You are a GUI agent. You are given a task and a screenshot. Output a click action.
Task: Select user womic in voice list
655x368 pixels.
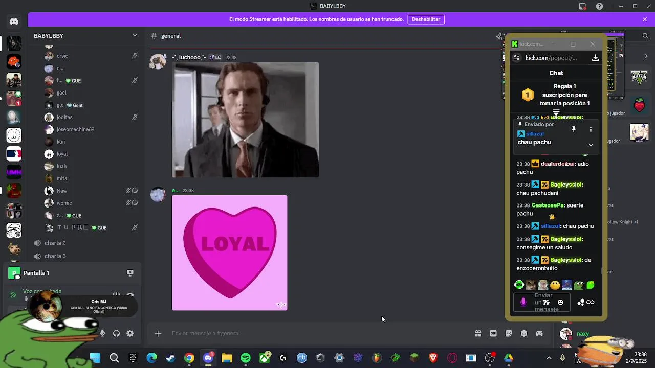pos(64,203)
